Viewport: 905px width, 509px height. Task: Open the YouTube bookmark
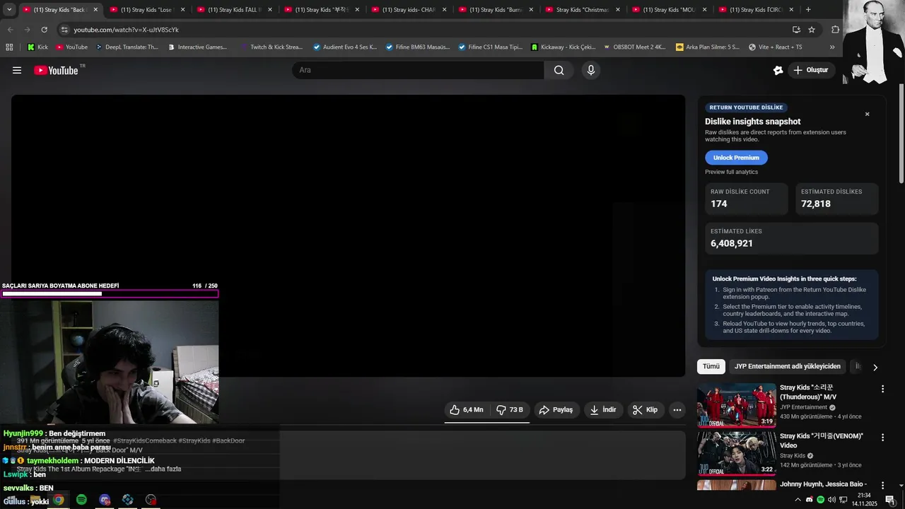pyautogui.click(x=71, y=47)
